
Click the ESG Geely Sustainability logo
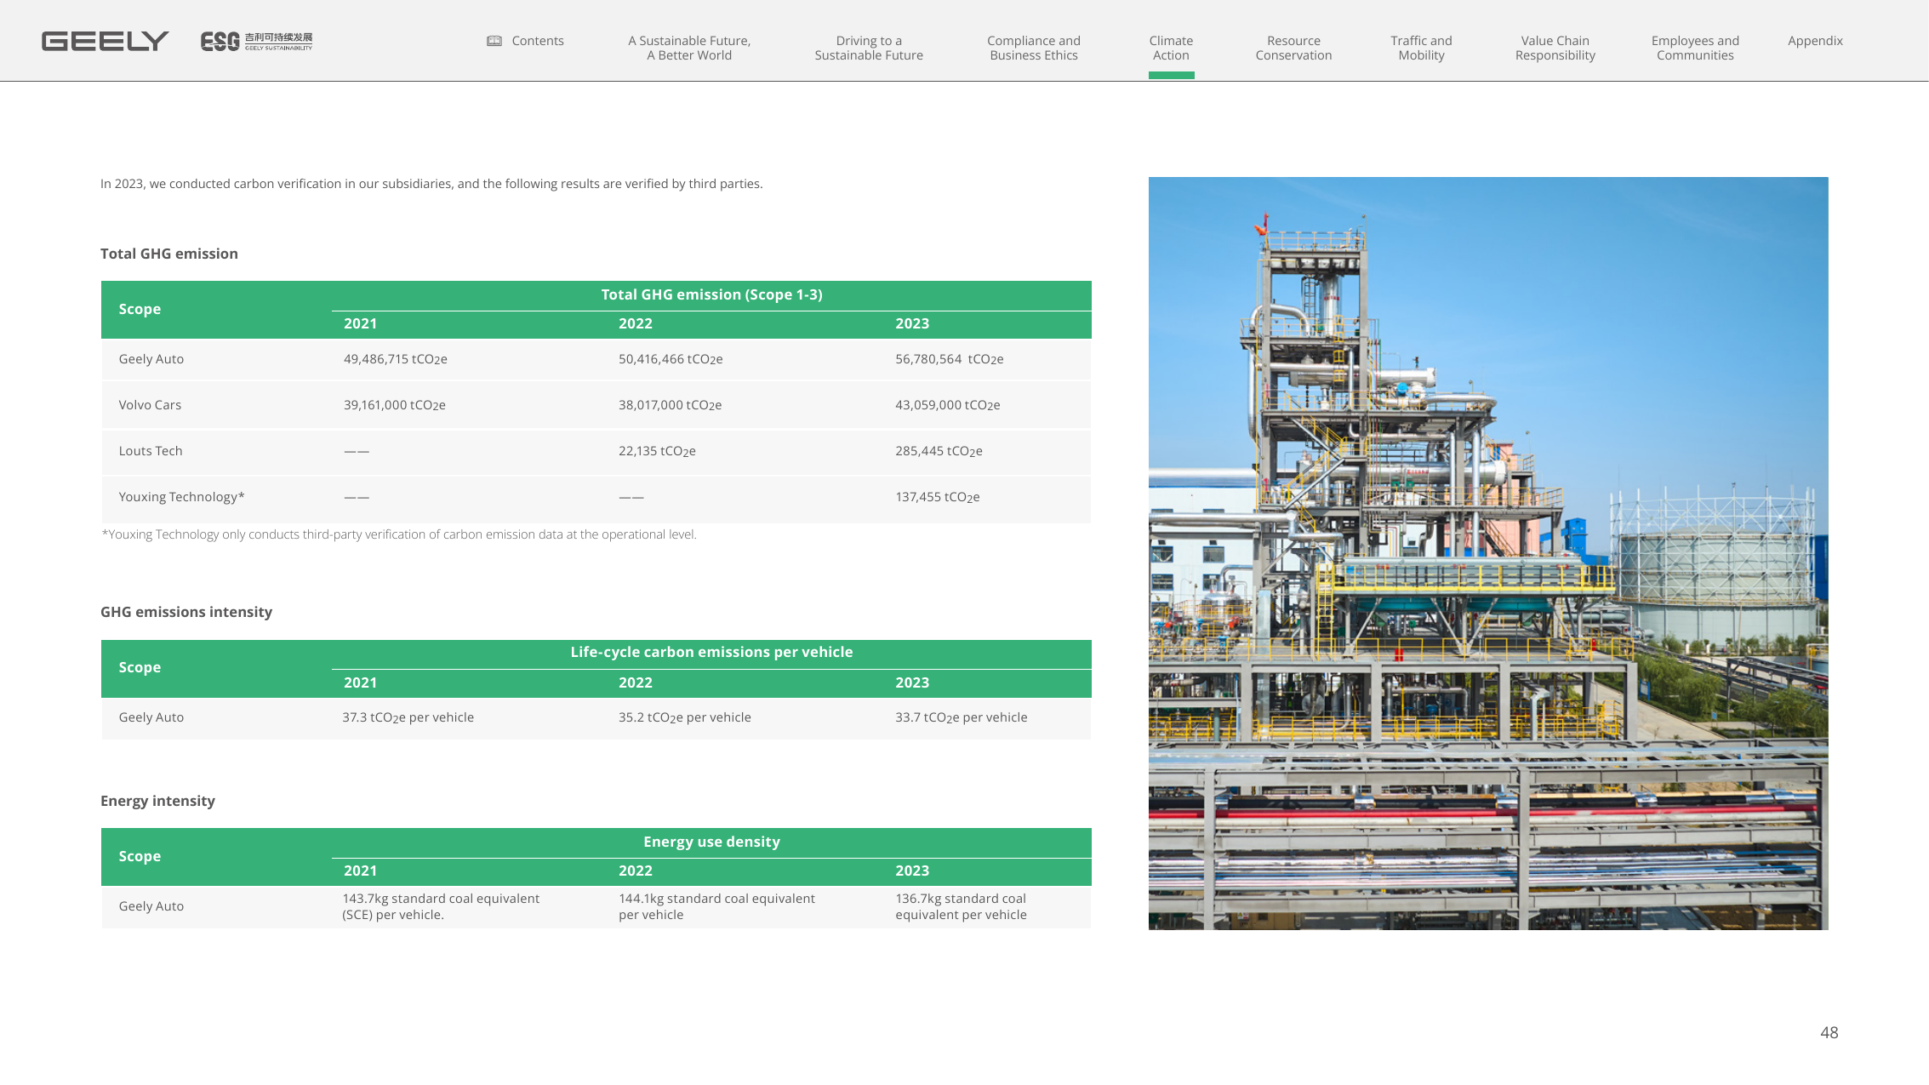(x=256, y=41)
